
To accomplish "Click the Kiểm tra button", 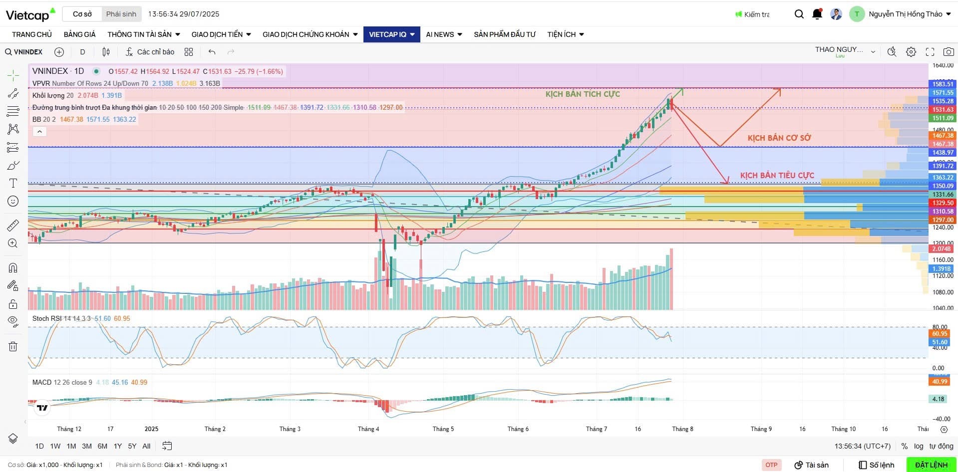I will pos(752,14).
